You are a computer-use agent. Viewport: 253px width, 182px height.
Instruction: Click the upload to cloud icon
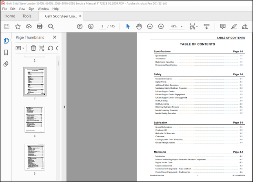tap(29, 26)
